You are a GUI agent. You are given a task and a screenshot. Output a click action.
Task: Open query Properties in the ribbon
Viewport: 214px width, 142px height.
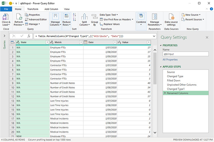(33, 15)
